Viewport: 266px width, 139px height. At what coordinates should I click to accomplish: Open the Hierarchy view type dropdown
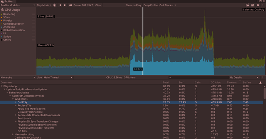[18, 78]
